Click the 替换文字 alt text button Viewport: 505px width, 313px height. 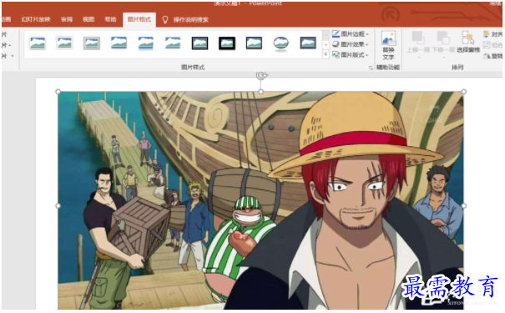pos(388,45)
